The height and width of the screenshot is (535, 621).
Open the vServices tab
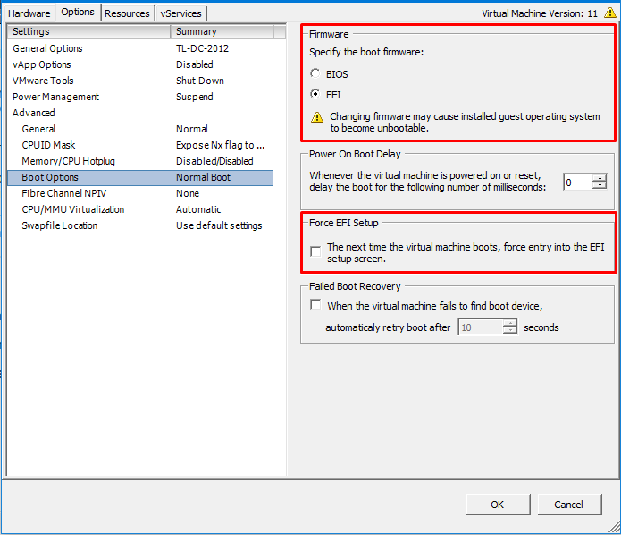point(181,13)
